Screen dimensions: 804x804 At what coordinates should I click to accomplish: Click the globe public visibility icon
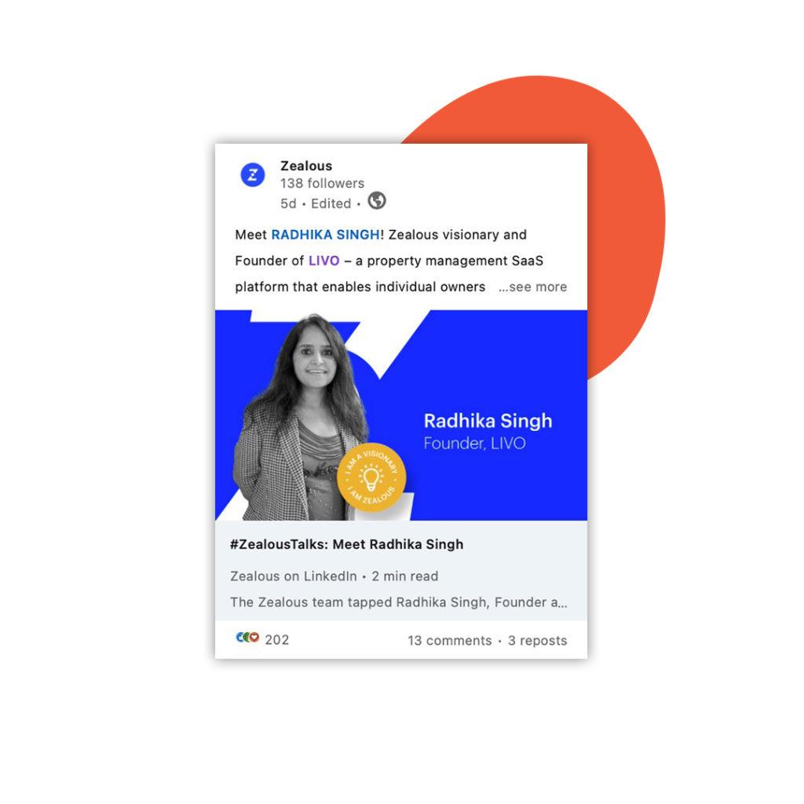click(x=377, y=200)
